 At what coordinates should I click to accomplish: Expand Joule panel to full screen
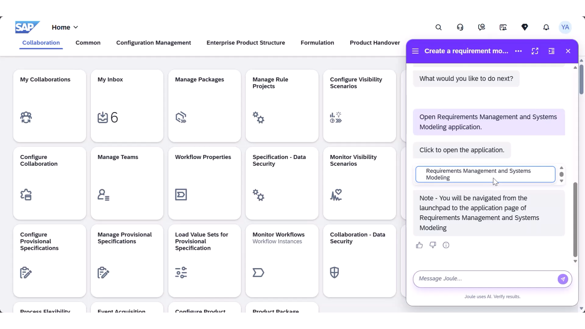[x=535, y=51]
